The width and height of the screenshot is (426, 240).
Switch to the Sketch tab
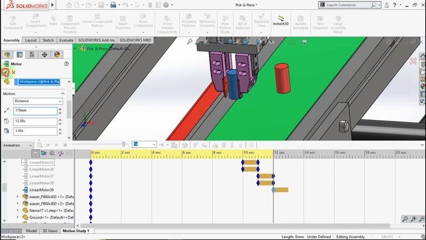(48, 40)
